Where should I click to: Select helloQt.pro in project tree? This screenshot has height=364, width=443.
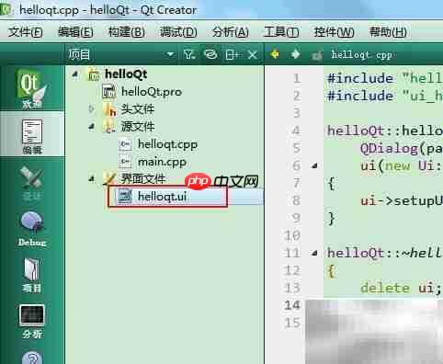click(152, 92)
